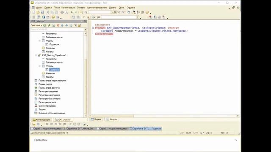Click the Print printer icon

62,12
